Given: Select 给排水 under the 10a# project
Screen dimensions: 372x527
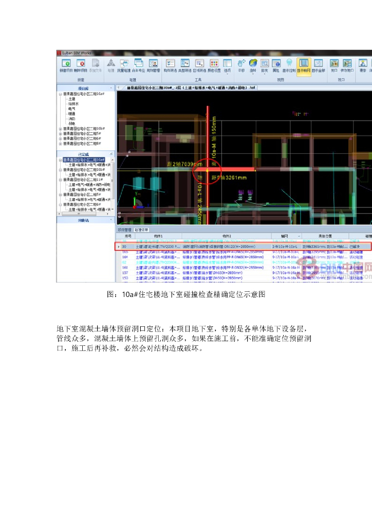Looking at the screenshot, I should [x=73, y=104].
